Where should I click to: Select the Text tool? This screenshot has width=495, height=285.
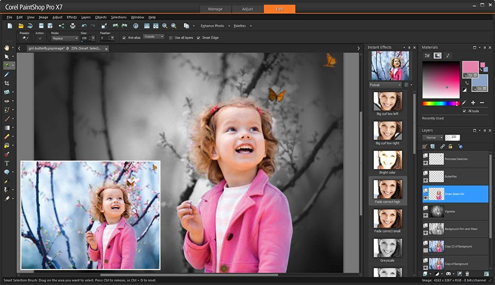pyautogui.click(x=7, y=163)
